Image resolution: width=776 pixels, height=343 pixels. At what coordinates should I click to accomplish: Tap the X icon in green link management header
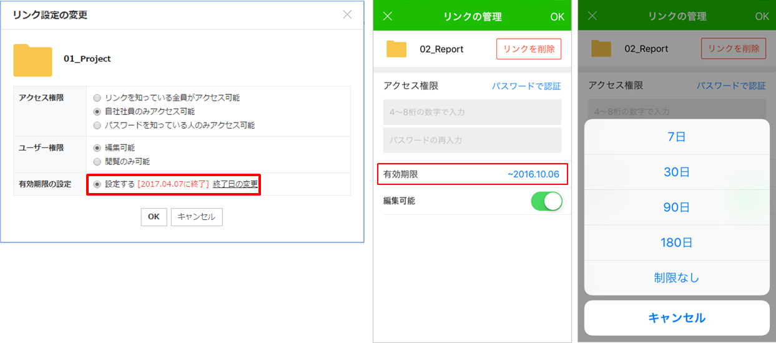387,16
